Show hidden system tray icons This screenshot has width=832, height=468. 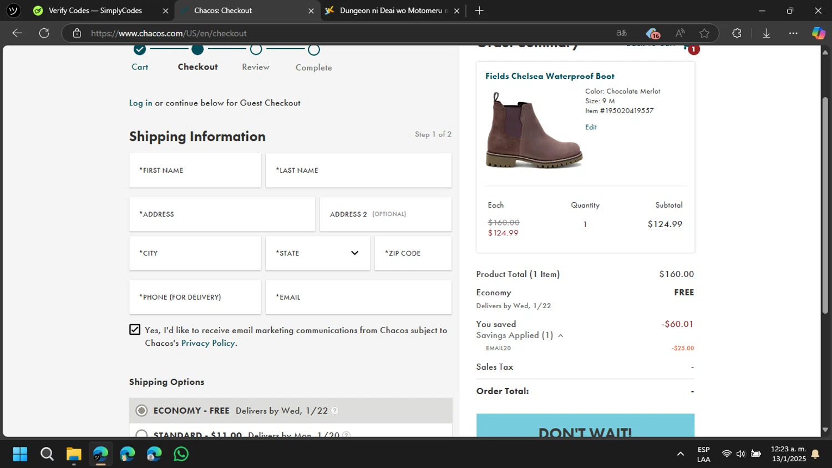(681, 454)
